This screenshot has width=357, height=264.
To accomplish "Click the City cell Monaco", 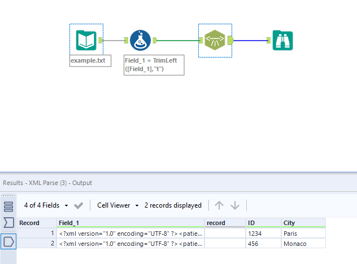I will point(303,244).
